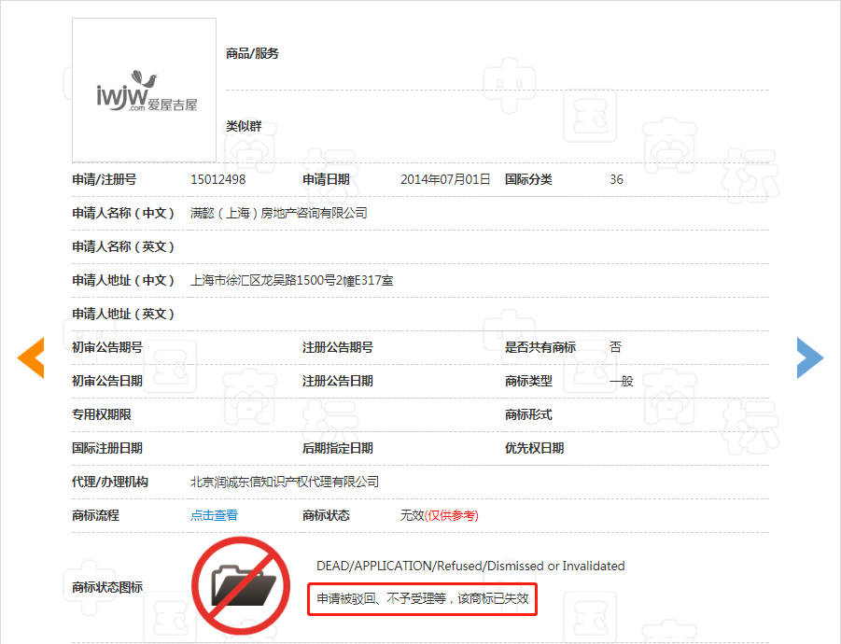
Task: Click the DEAD/APPLICATION status description
Action: tap(470, 566)
